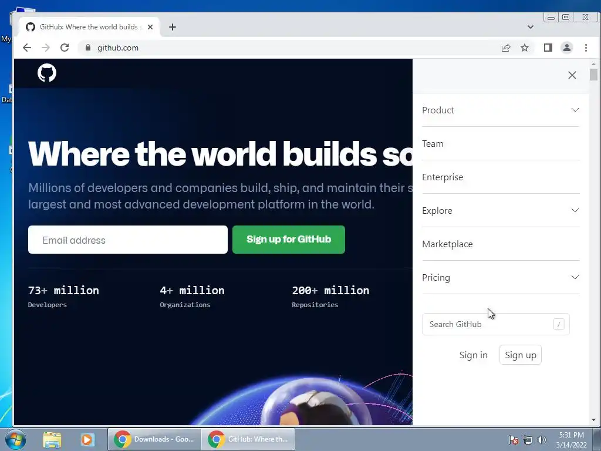Click scrollbar up arrow
This screenshot has width=601, height=451.
[593, 63]
